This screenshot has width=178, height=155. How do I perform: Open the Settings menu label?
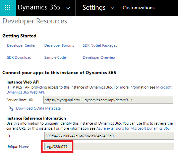coord(94,8)
